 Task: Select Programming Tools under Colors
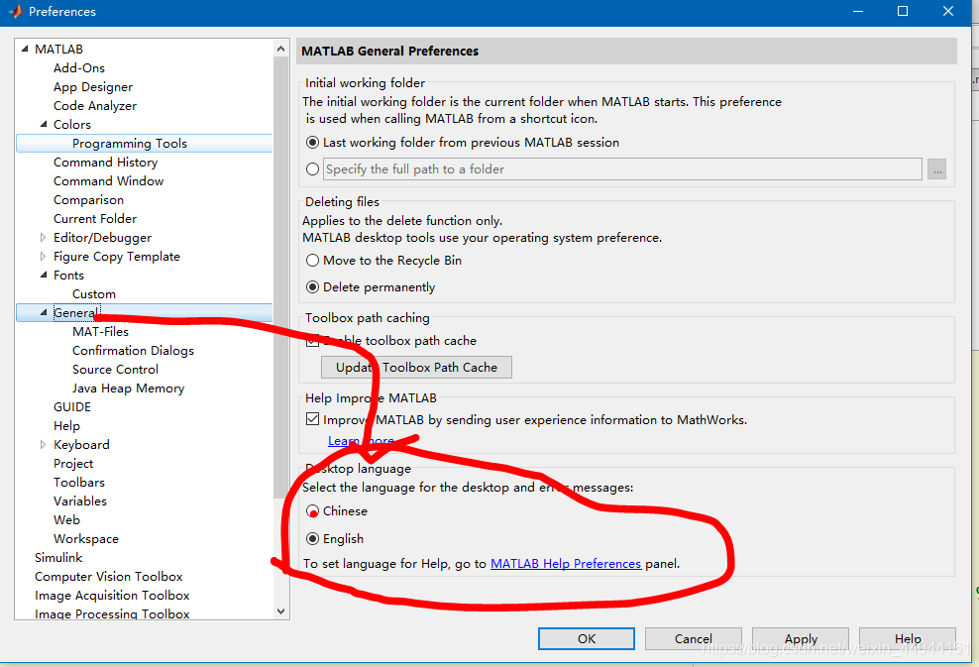coord(129,143)
